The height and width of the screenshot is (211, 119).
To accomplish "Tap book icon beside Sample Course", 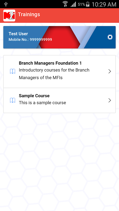I will pyautogui.click(x=12, y=100).
